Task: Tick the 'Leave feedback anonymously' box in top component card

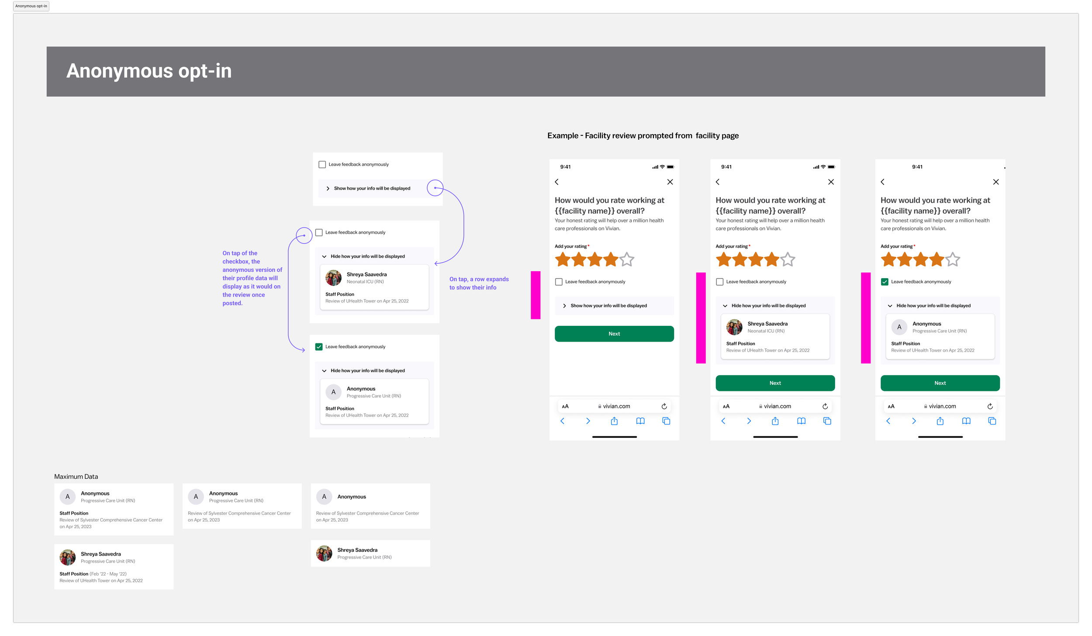Action: click(322, 165)
